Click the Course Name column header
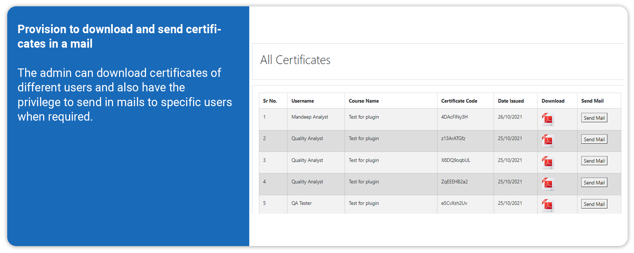Screen dimensions: 634x253 (363, 101)
